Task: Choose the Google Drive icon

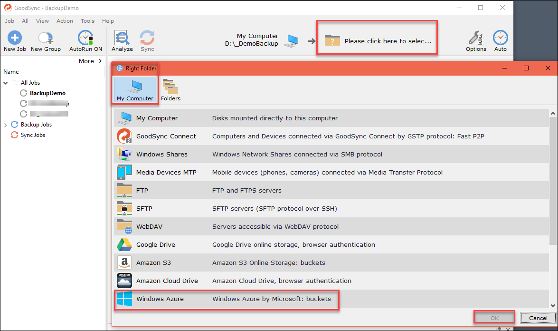Action: tap(124, 245)
